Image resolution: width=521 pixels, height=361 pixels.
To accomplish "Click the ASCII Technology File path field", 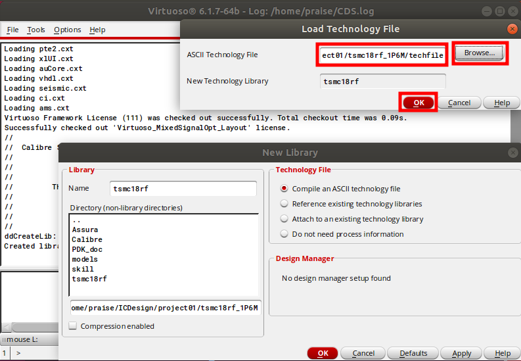I will click(382, 55).
